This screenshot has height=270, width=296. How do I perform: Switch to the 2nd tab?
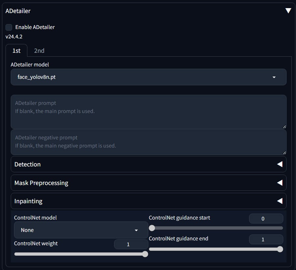[39, 50]
